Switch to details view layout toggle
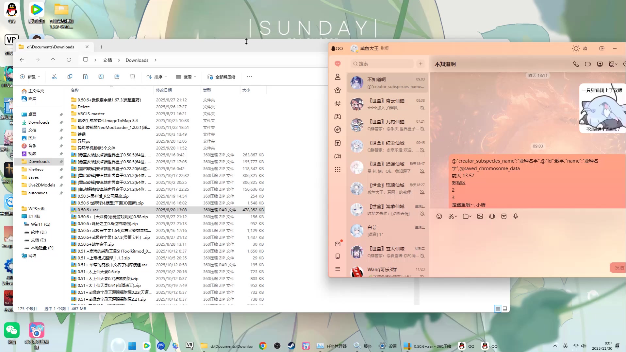 (497, 308)
